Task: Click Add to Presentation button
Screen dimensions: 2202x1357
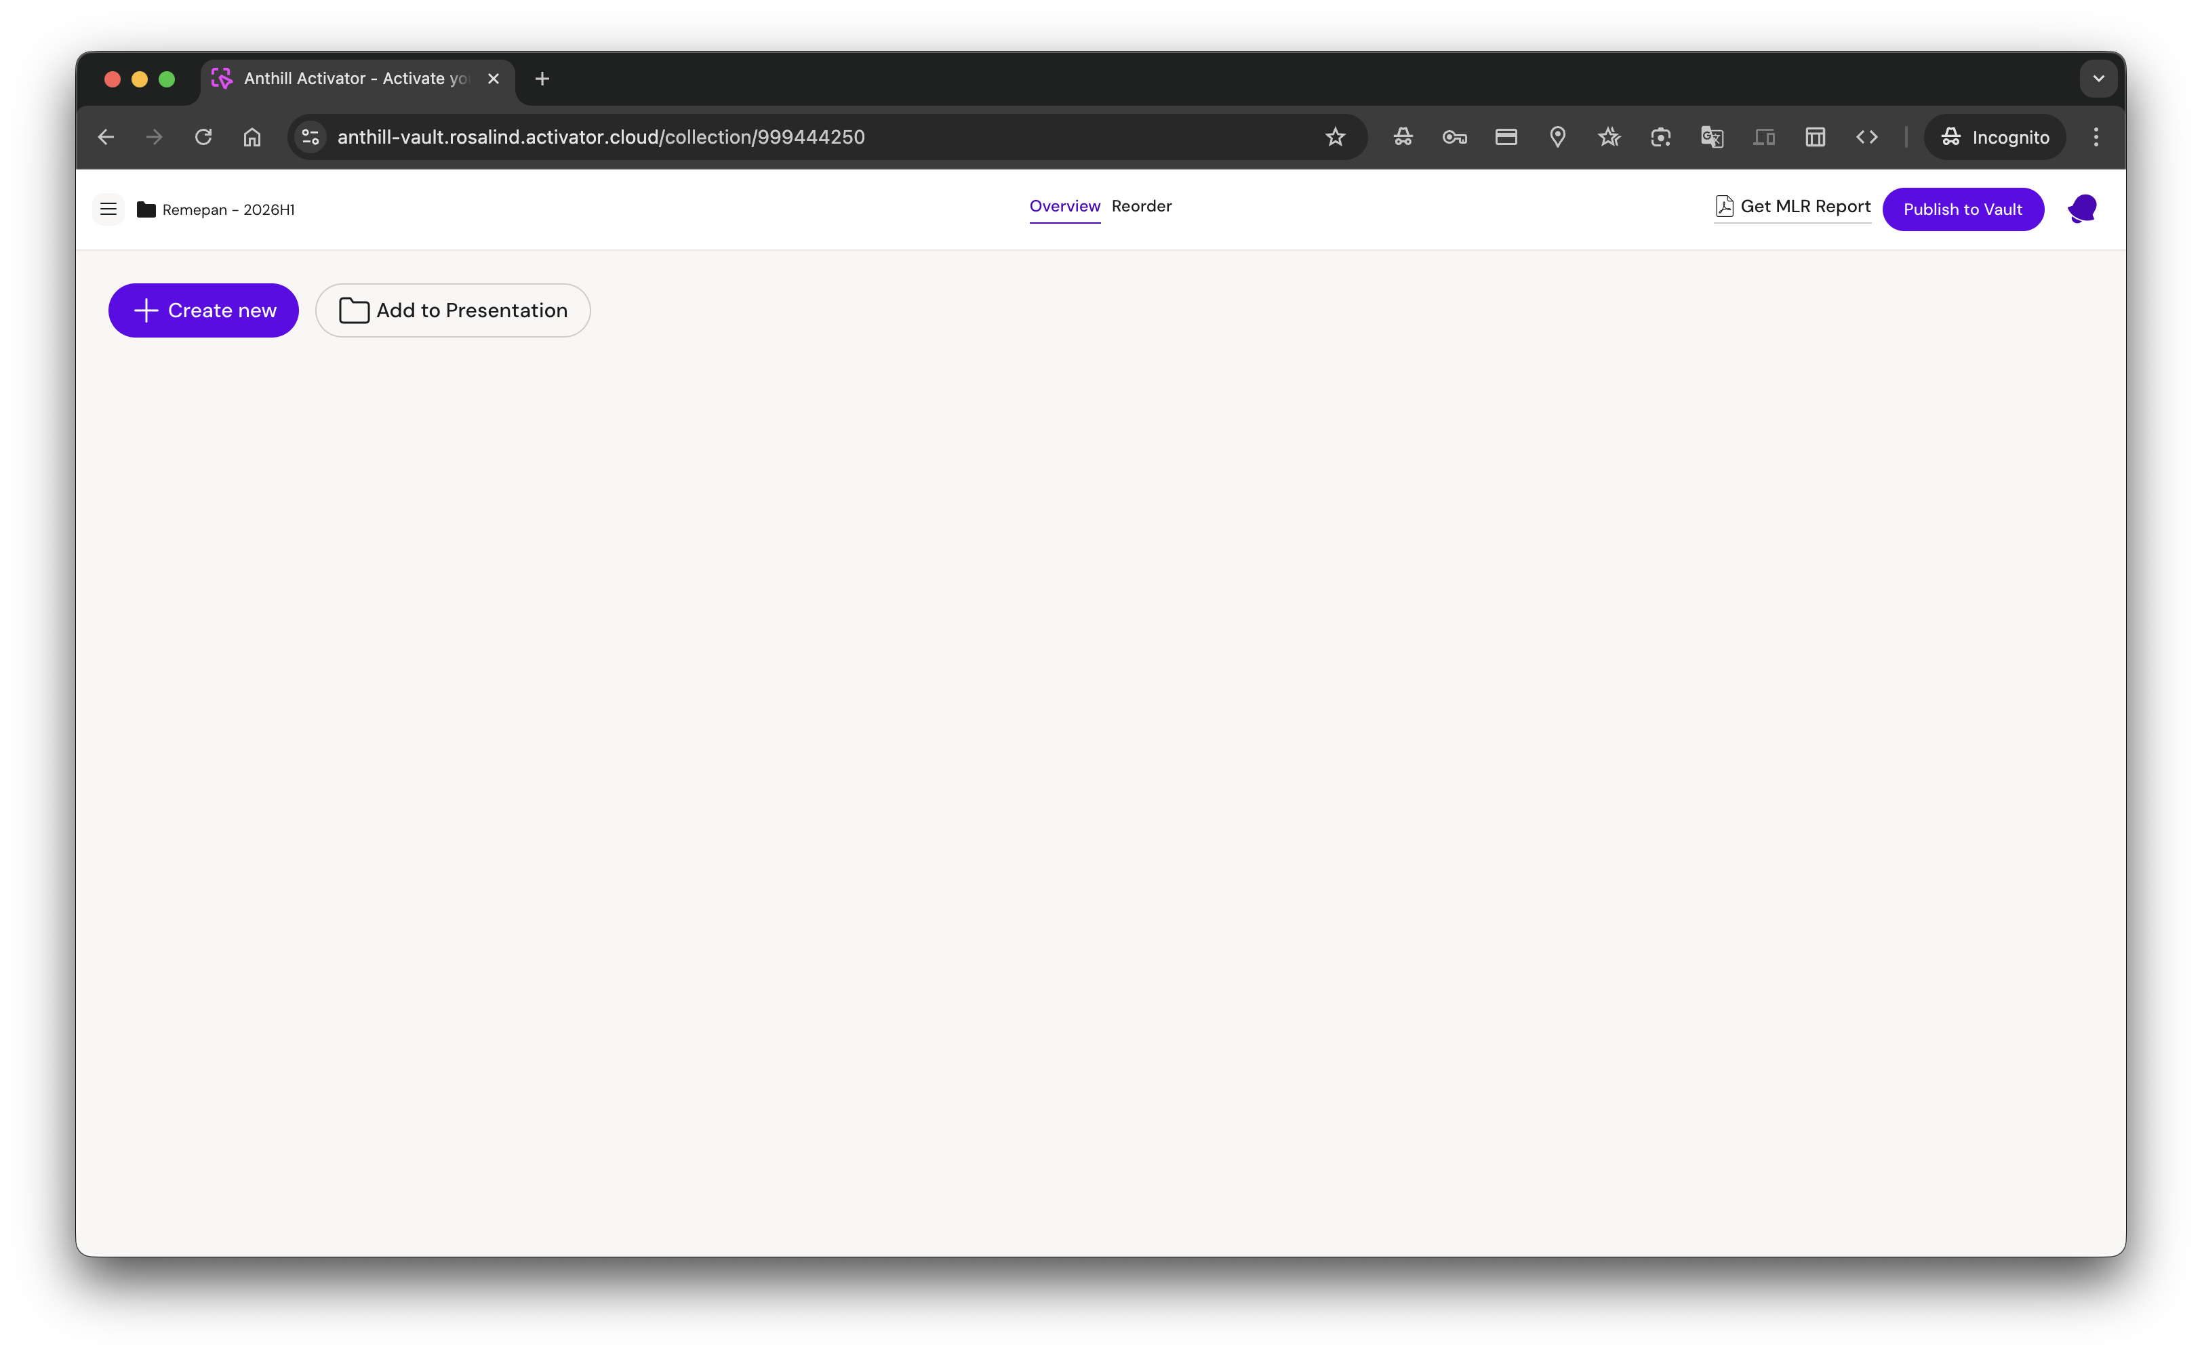Action: (452, 310)
